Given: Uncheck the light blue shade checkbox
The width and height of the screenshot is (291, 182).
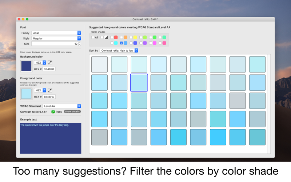Looking at the screenshot, I should pos(121,43).
